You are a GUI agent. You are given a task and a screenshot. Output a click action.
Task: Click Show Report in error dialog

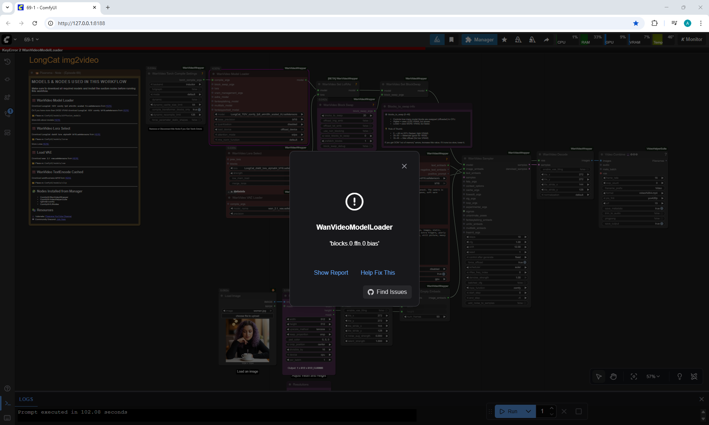331,273
